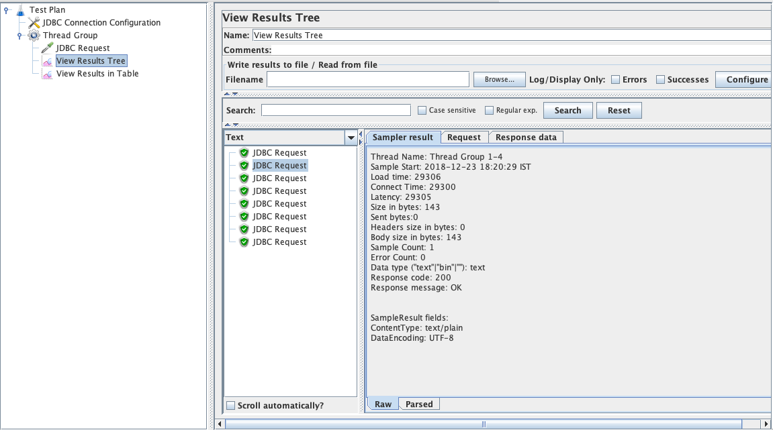
Task: Select the View Results in Table graph icon
Action: (47, 73)
